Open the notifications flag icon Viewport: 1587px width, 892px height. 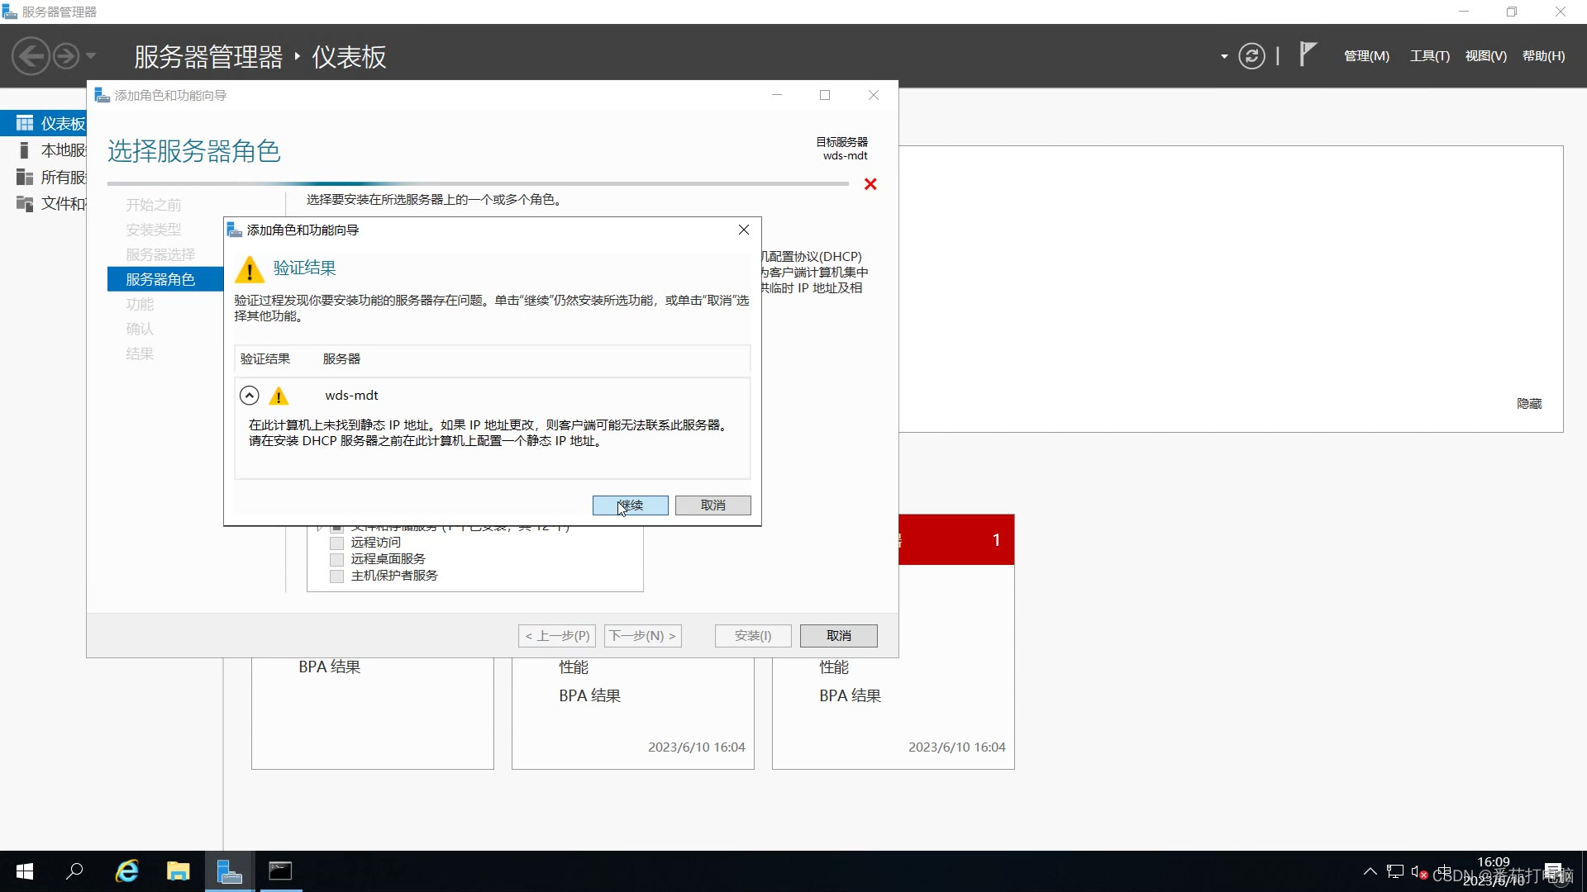coord(1307,55)
